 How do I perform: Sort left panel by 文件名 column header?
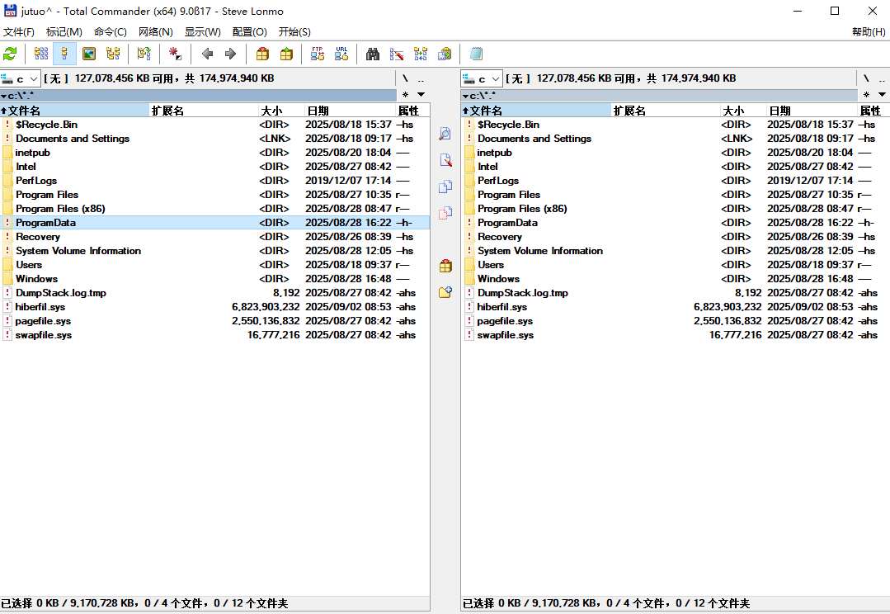point(74,111)
